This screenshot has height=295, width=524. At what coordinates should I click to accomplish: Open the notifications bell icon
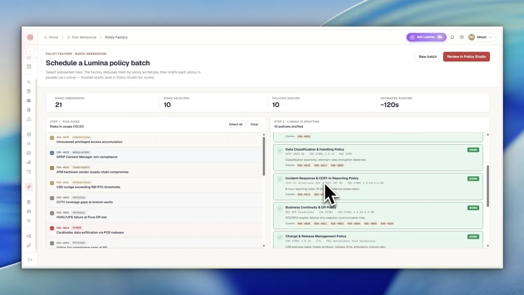click(x=452, y=37)
